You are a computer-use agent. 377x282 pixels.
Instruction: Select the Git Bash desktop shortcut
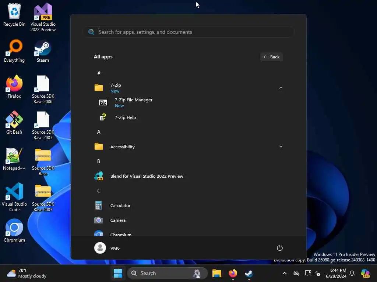(x=14, y=123)
